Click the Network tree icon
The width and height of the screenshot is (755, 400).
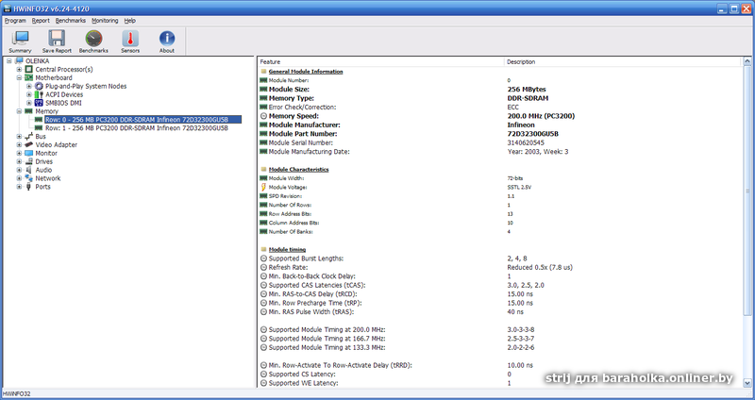pyautogui.click(x=29, y=178)
